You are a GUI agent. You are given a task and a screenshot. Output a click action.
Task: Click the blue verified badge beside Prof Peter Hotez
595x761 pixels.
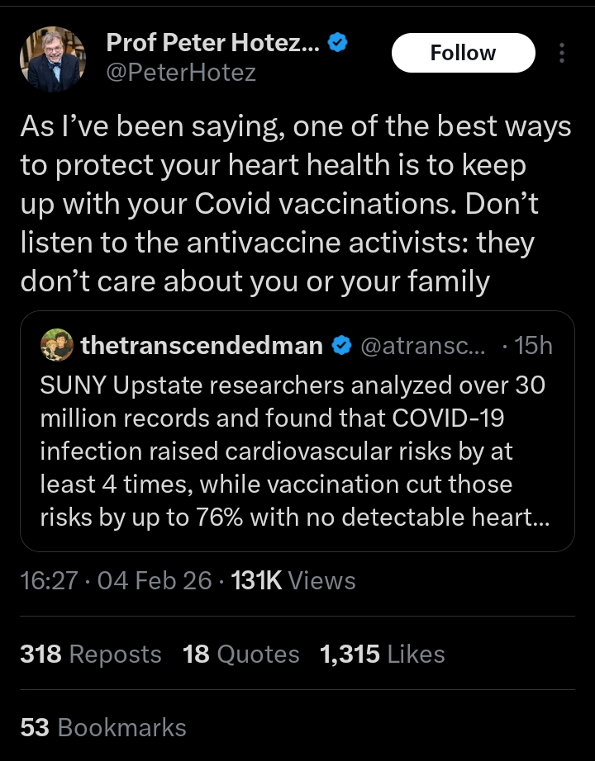point(336,42)
